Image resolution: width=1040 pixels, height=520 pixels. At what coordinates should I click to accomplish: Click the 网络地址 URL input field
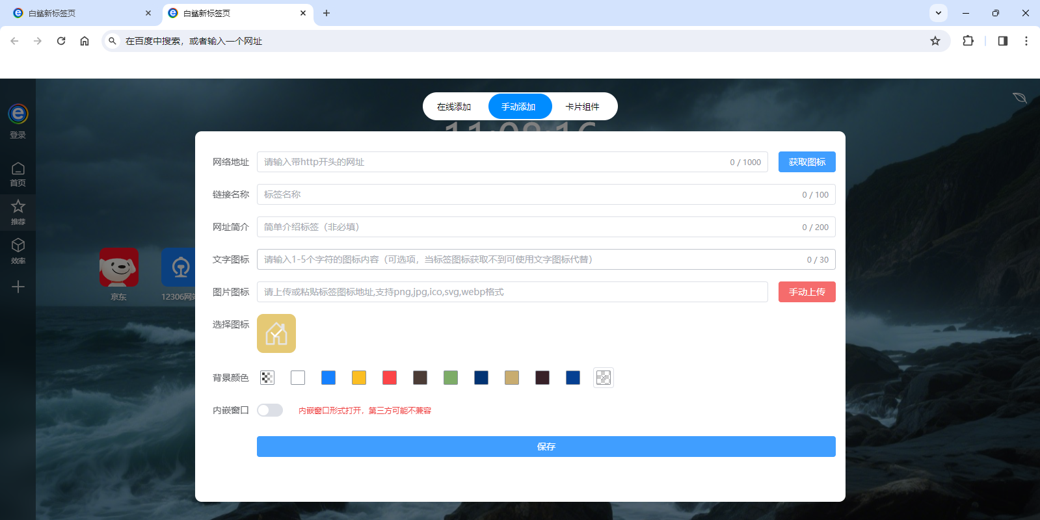pyautogui.click(x=494, y=162)
